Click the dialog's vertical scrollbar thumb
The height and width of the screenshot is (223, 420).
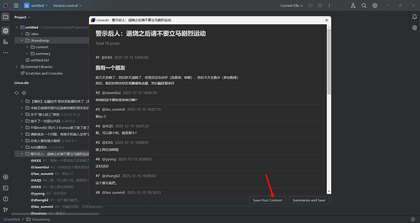[x=329, y=62]
